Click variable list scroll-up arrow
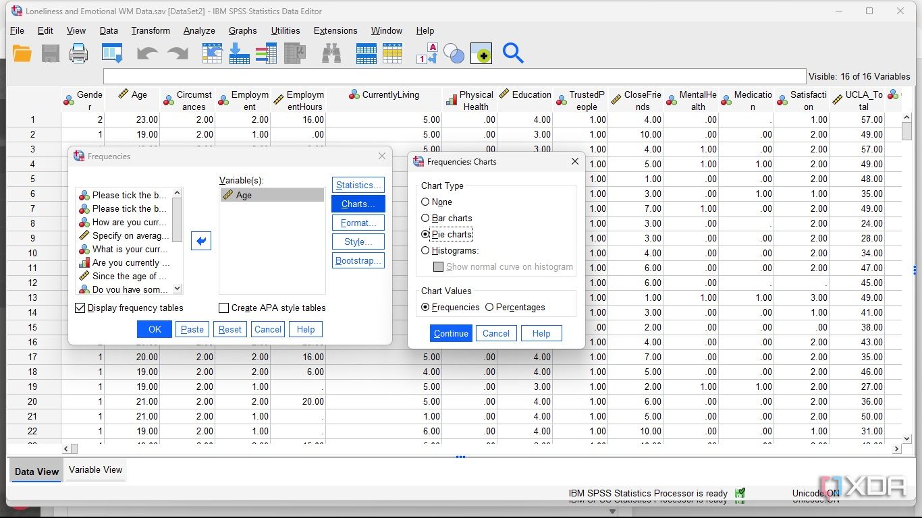This screenshot has width=922, height=518. click(x=178, y=193)
